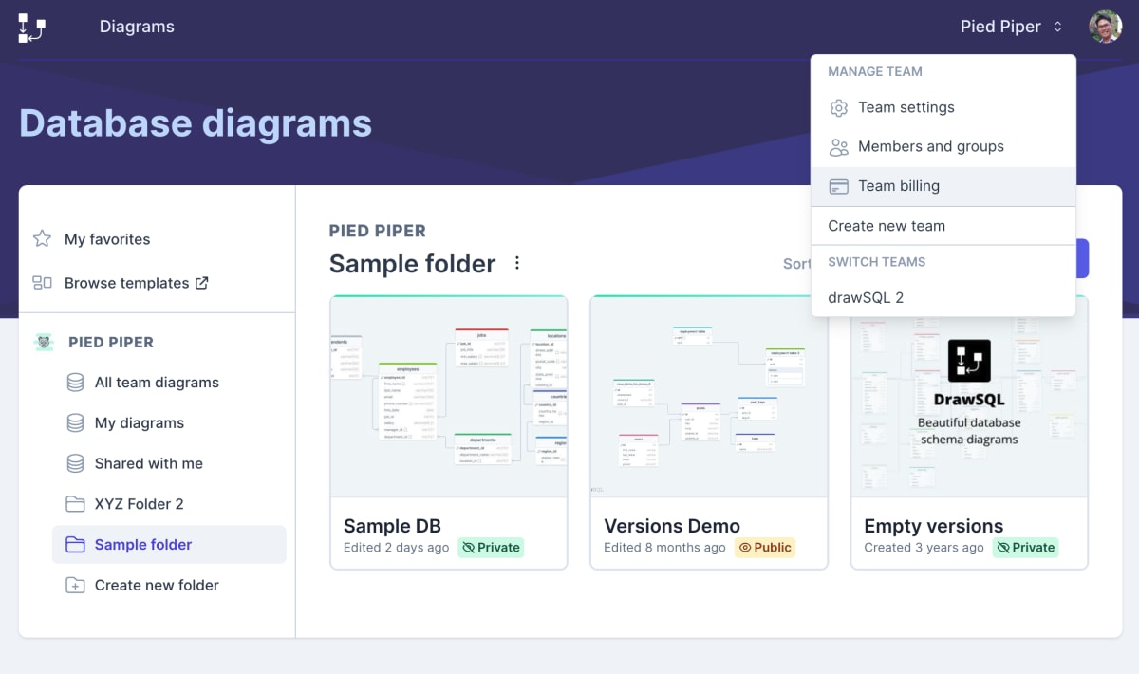Click the Team billing card icon
Screen dimensions: 1139x674
tap(838, 187)
